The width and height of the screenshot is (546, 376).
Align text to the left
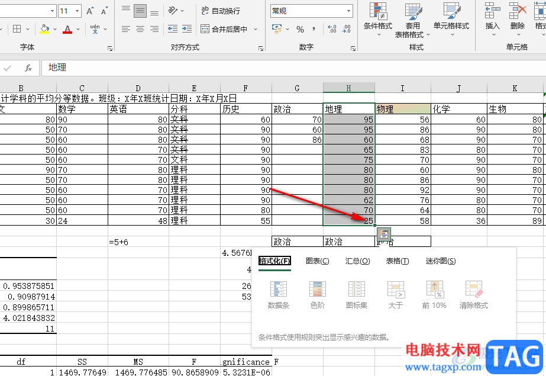pyautogui.click(x=126, y=29)
